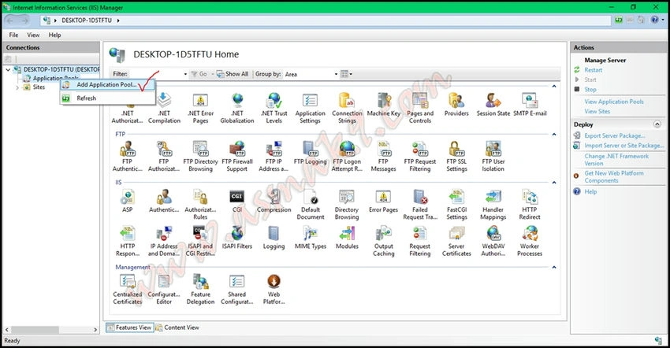Open .NET Trust Levels feature
Viewport: 670px width, 348px height.
tap(274, 109)
